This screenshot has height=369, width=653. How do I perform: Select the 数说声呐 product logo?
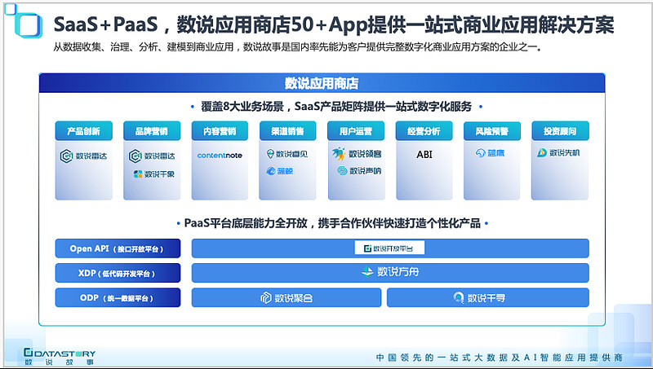[x=359, y=170]
